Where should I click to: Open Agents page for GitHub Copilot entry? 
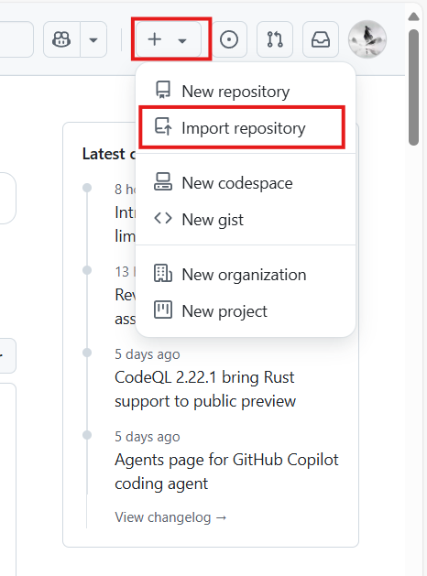click(226, 472)
